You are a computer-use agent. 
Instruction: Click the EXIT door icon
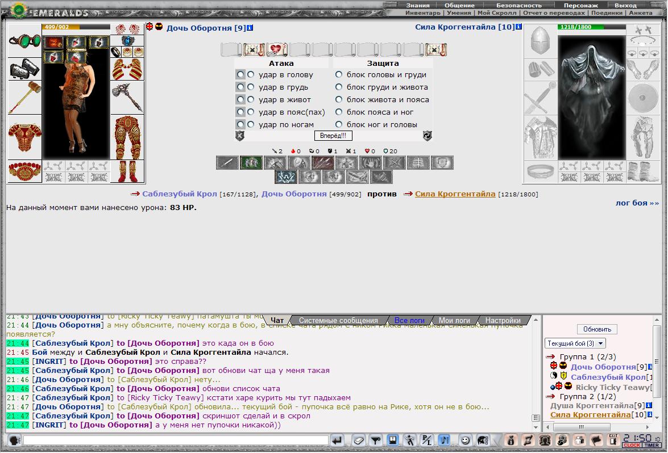tap(613, 439)
